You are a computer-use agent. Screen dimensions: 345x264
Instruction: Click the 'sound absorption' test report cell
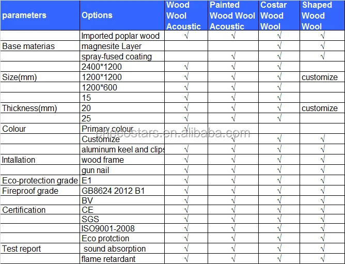(x=115, y=249)
